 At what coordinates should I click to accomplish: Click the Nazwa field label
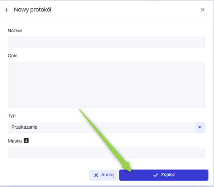(15, 31)
